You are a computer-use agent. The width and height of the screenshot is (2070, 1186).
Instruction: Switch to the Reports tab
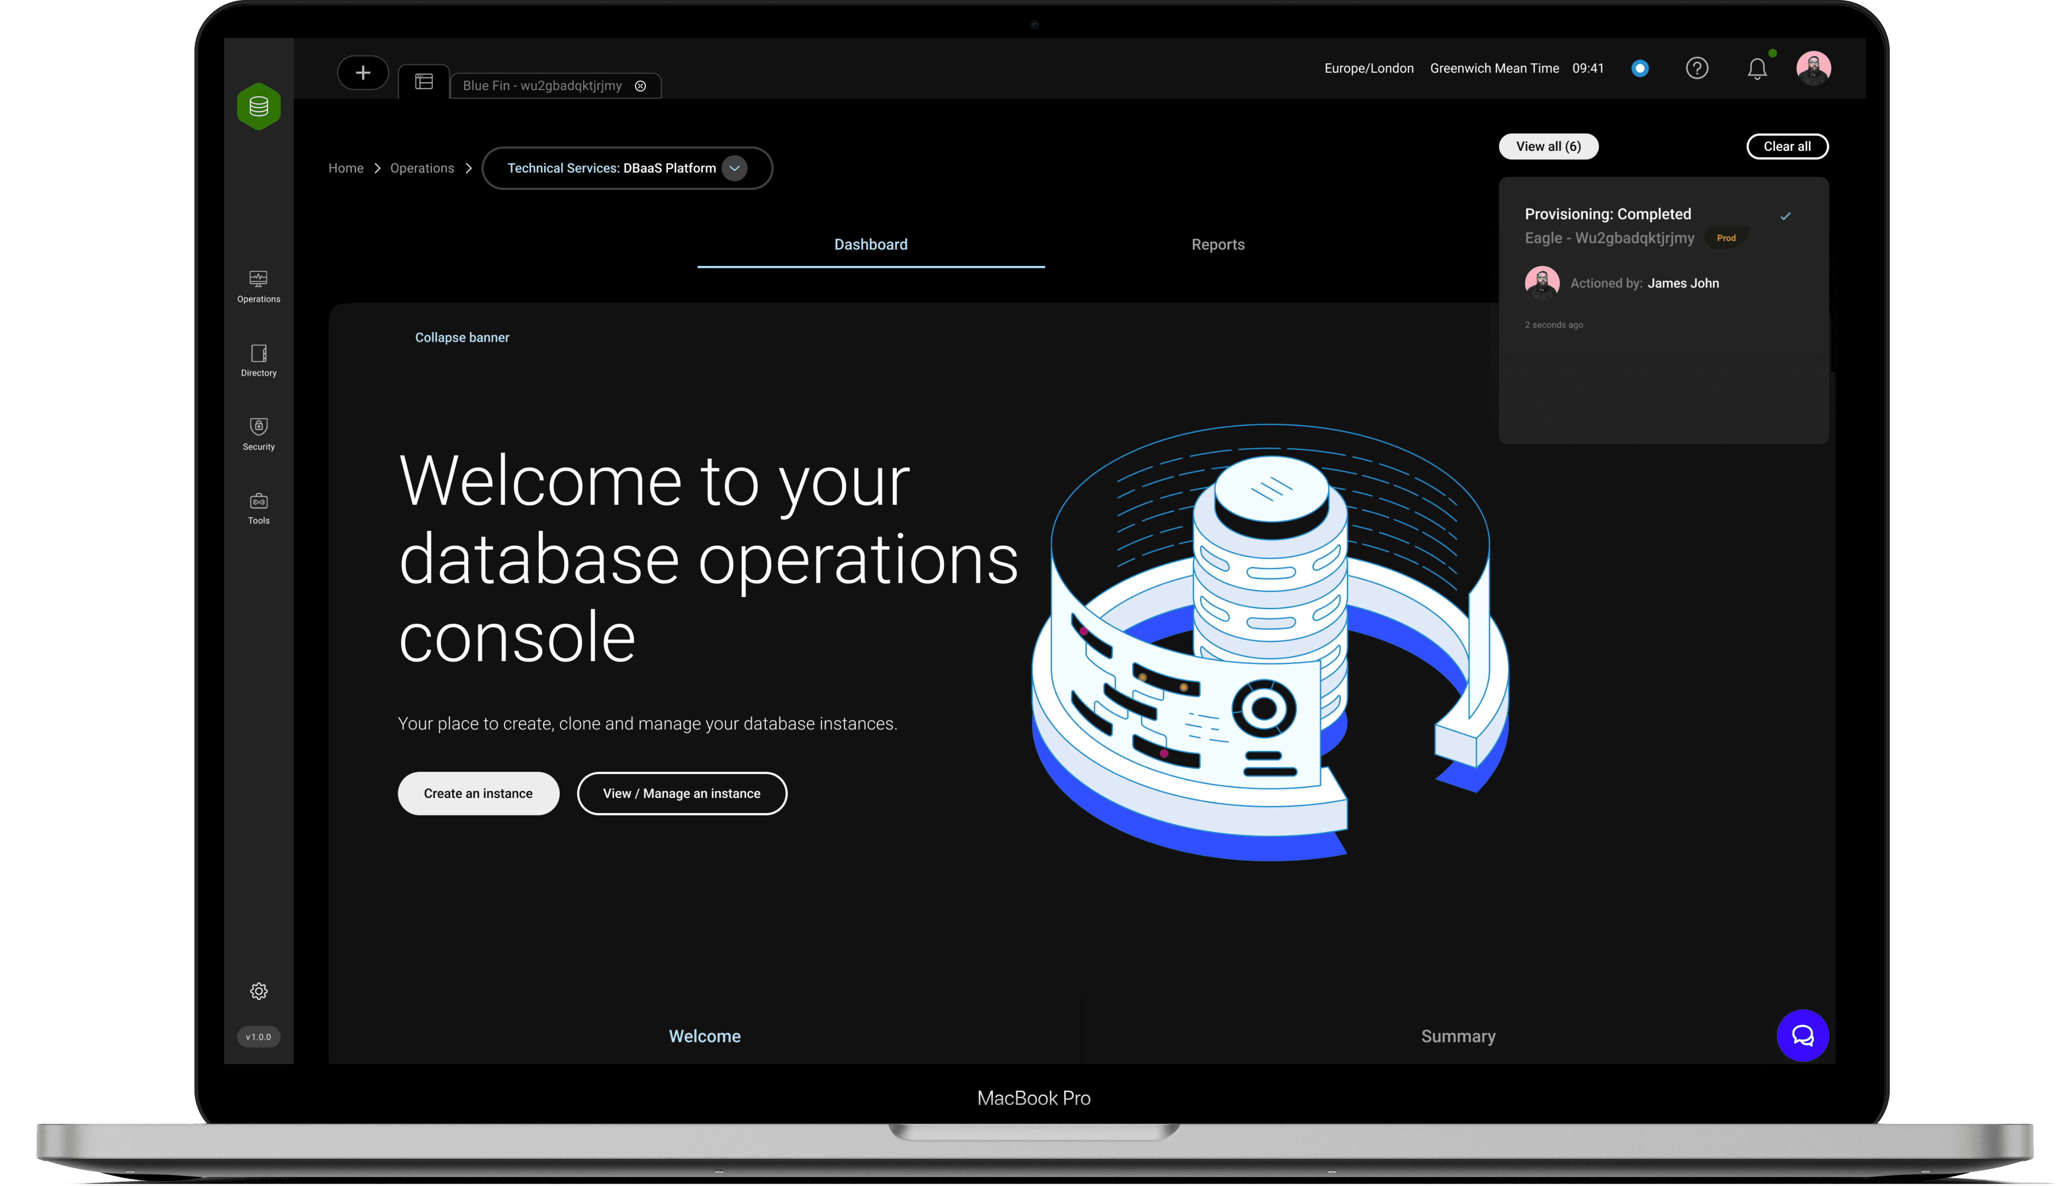pyautogui.click(x=1217, y=244)
